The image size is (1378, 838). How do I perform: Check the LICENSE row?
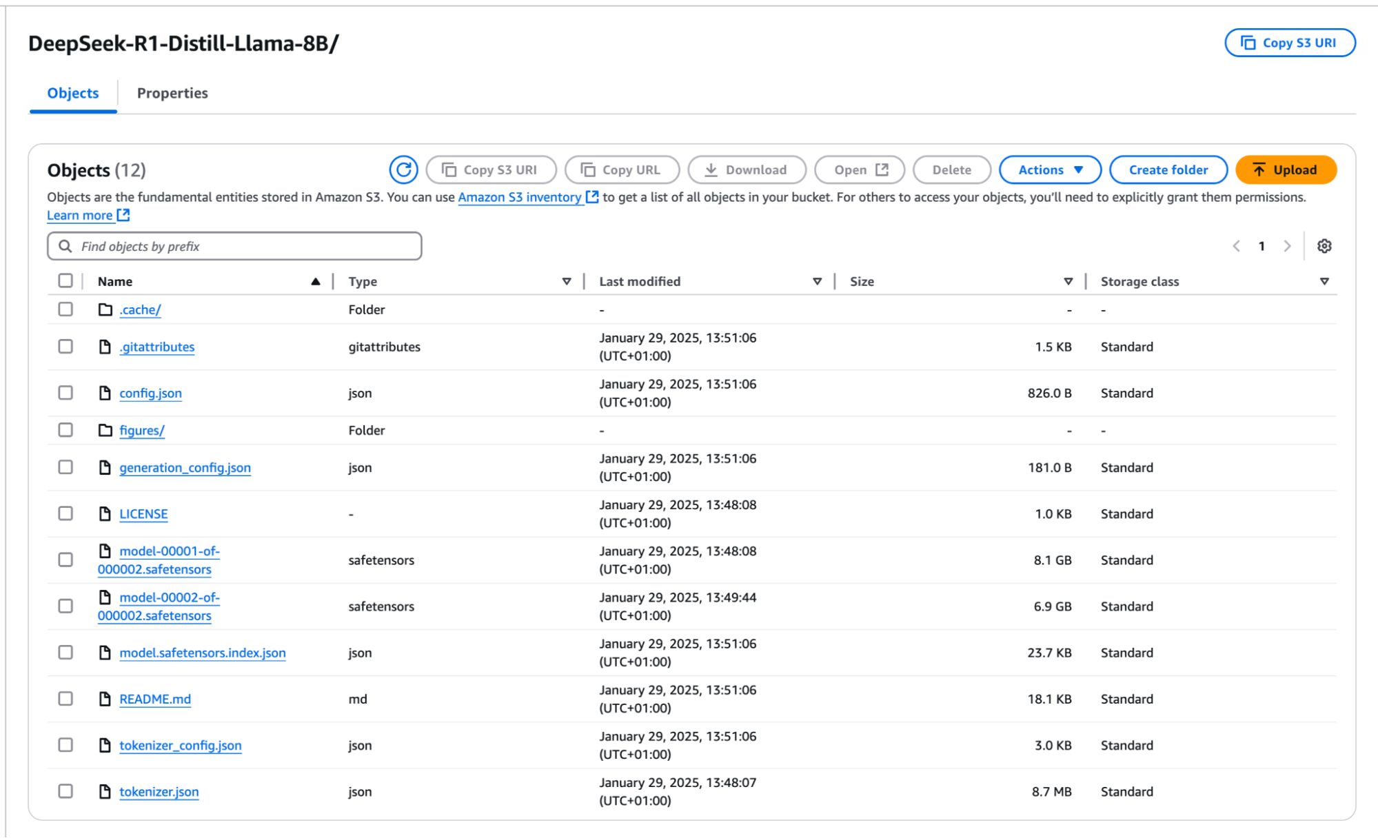[65, 513]
